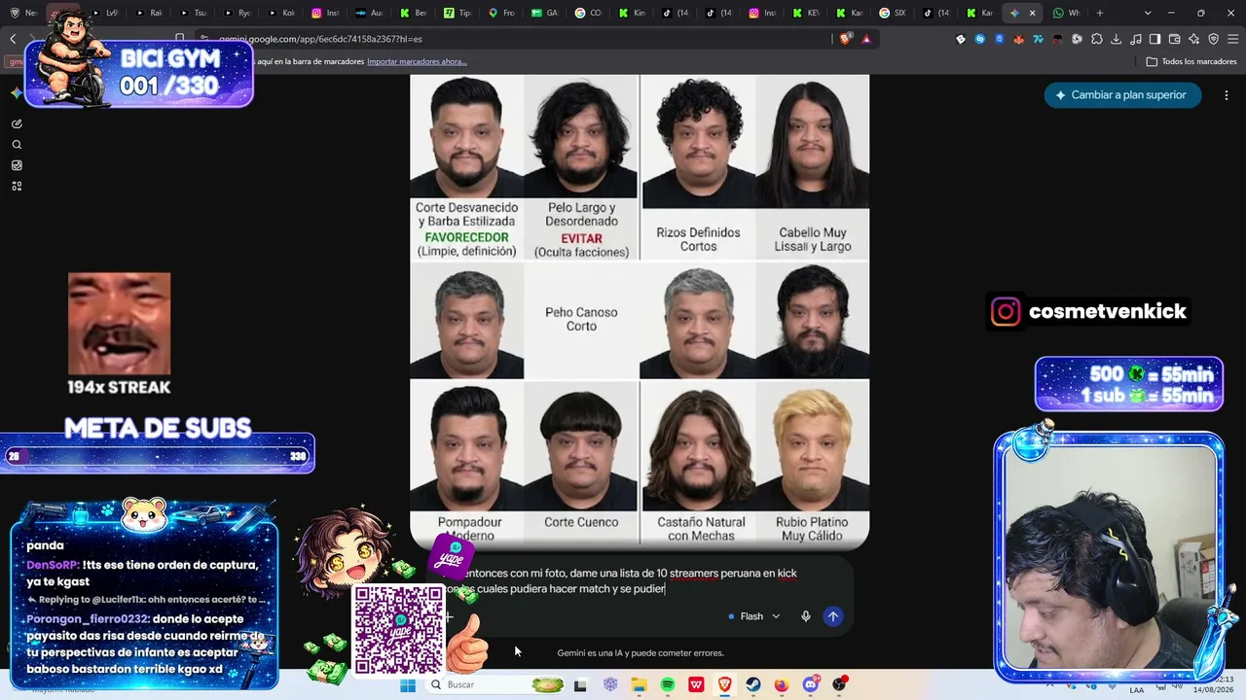1246x700 pixels.
Task: Open Task View from the taskbar
Action: click(x=581, y=684)
